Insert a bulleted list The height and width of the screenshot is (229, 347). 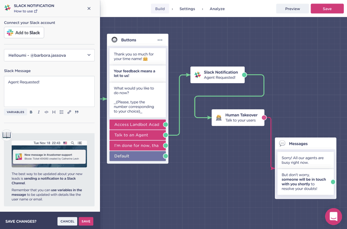coord(62,112)
